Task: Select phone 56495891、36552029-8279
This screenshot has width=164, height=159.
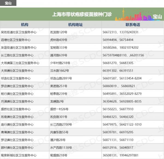Action: tap(122, 94)
